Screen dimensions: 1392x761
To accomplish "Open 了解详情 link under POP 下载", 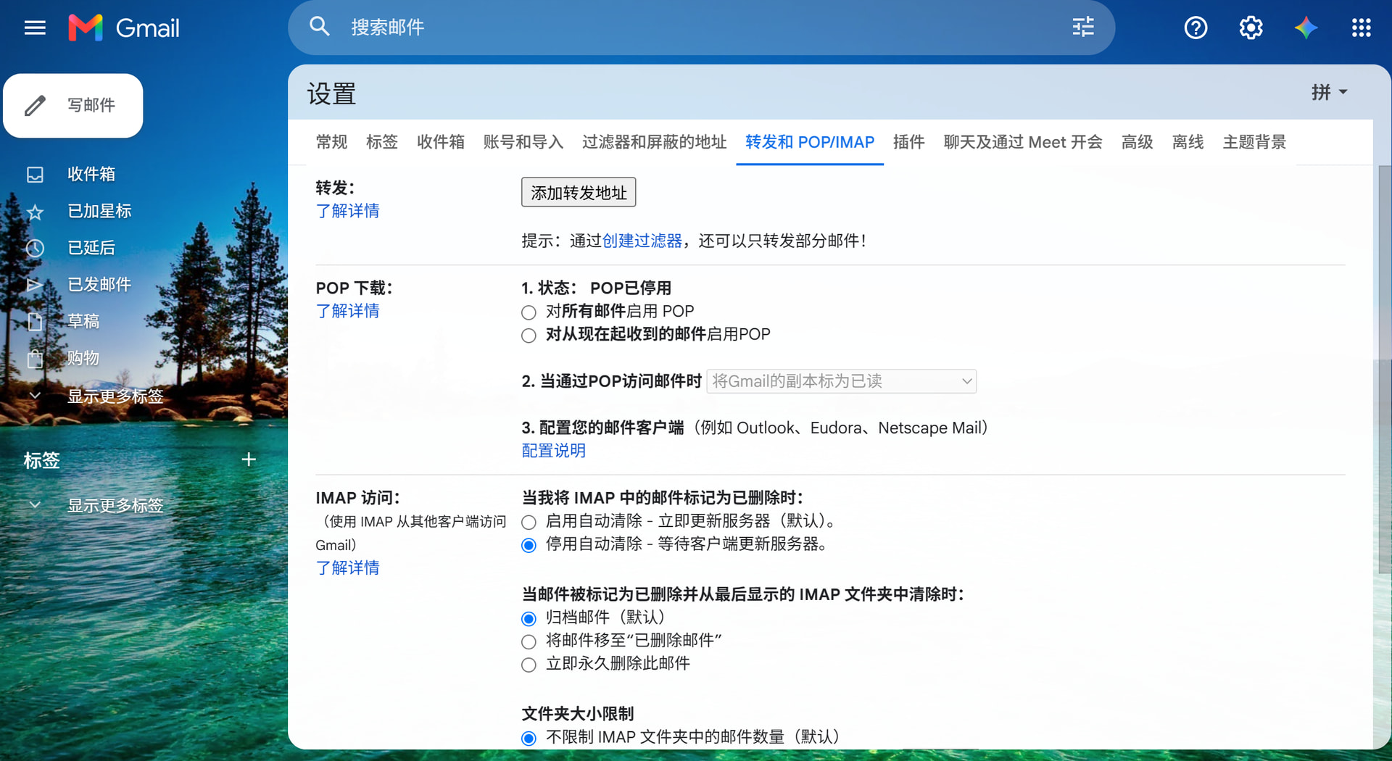I will [x=347, y=311].
